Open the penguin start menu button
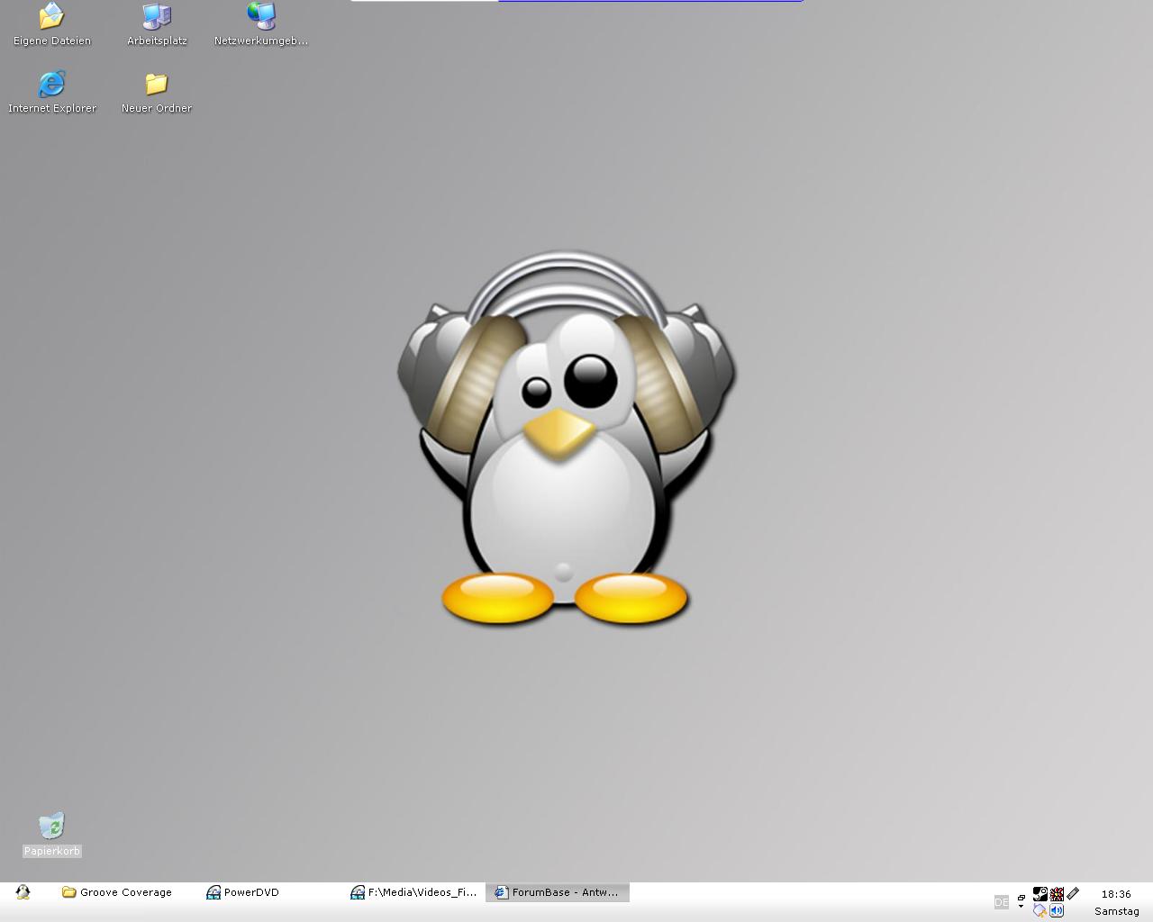Viewport: 1153px width, 922px height. [23, 892]
